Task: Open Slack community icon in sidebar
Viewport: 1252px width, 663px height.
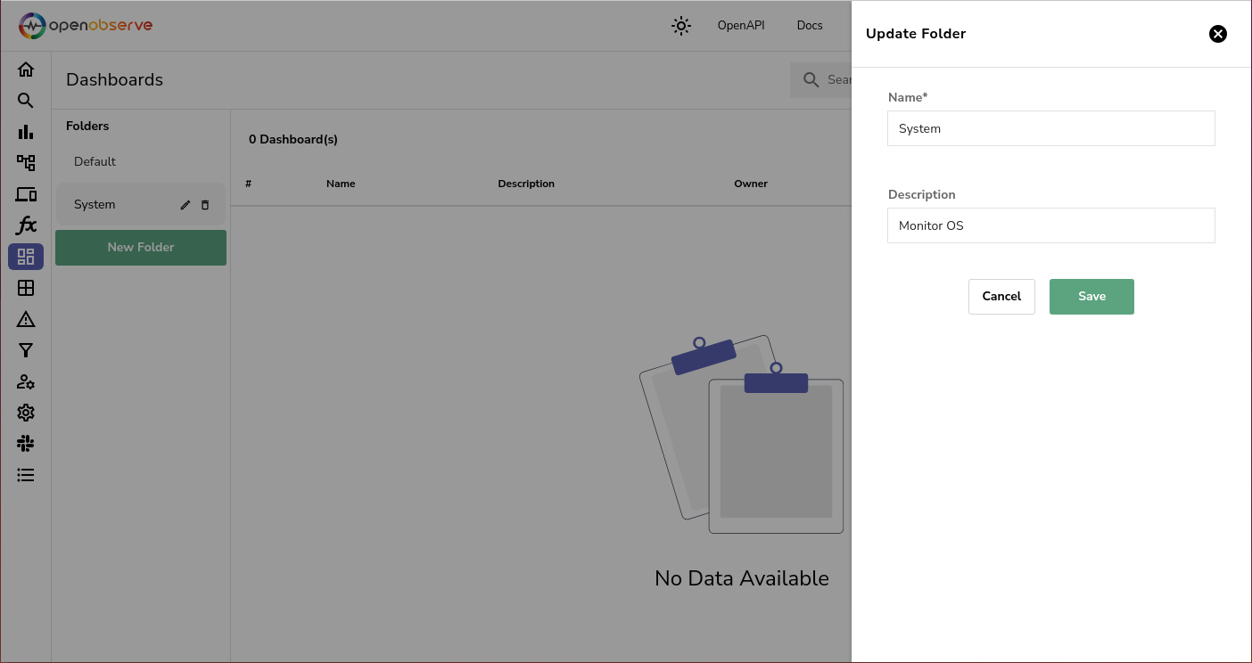Action: tap(26, 444)
